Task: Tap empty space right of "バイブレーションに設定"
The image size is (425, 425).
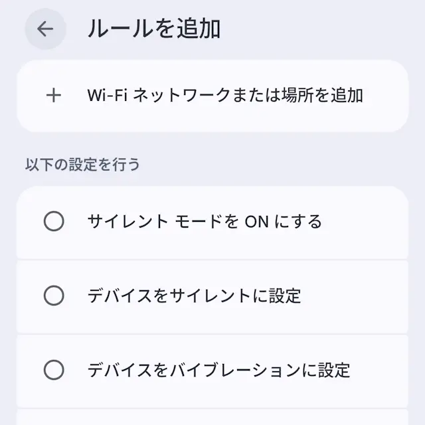Action: [379, 370]
